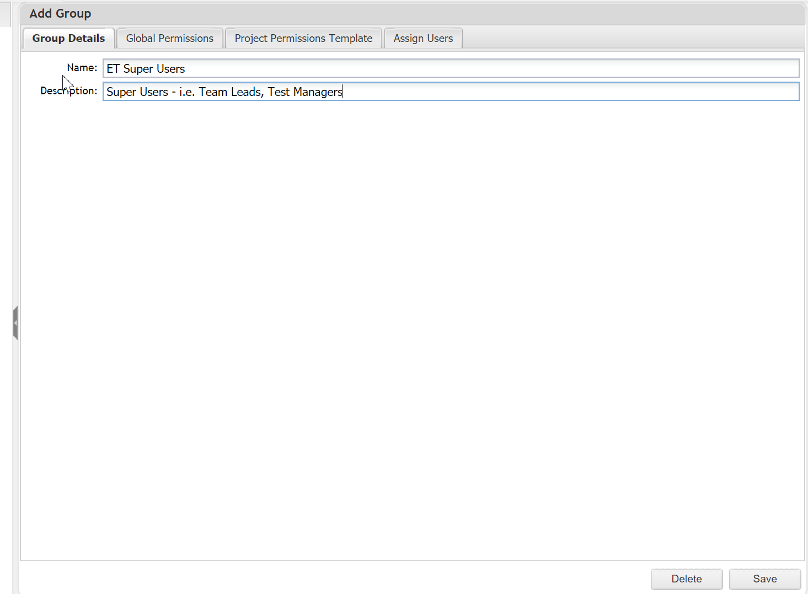This screenshot has width=808, height=594.
Task: Switch to the Global Permissions tab
Action: (169, 38)
